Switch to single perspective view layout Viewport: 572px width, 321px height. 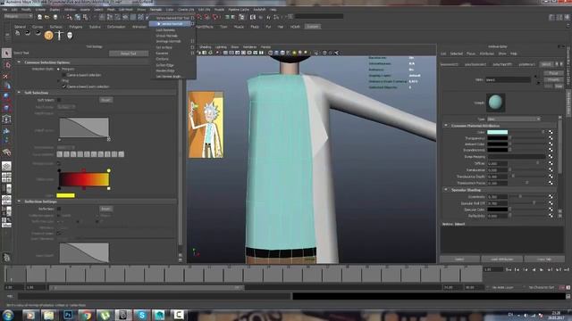click(6, 167)
